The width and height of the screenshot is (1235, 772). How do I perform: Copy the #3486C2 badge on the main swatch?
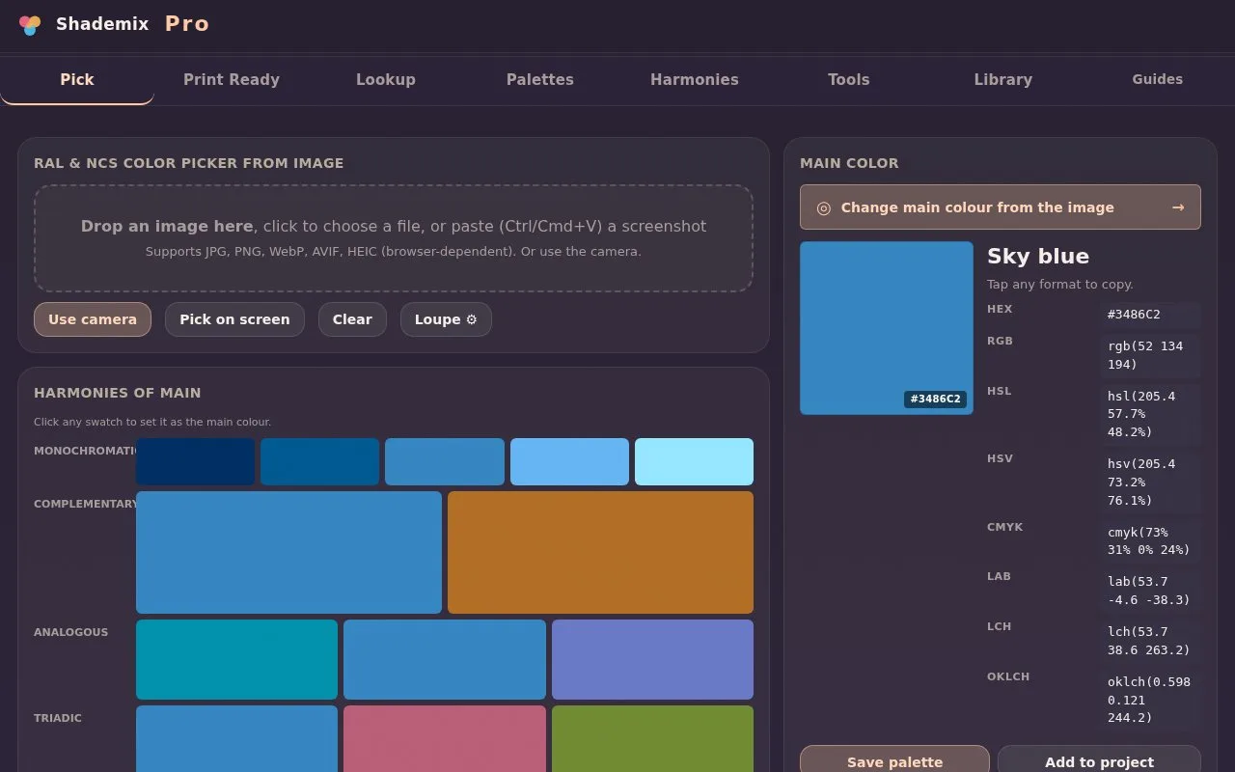936,399
